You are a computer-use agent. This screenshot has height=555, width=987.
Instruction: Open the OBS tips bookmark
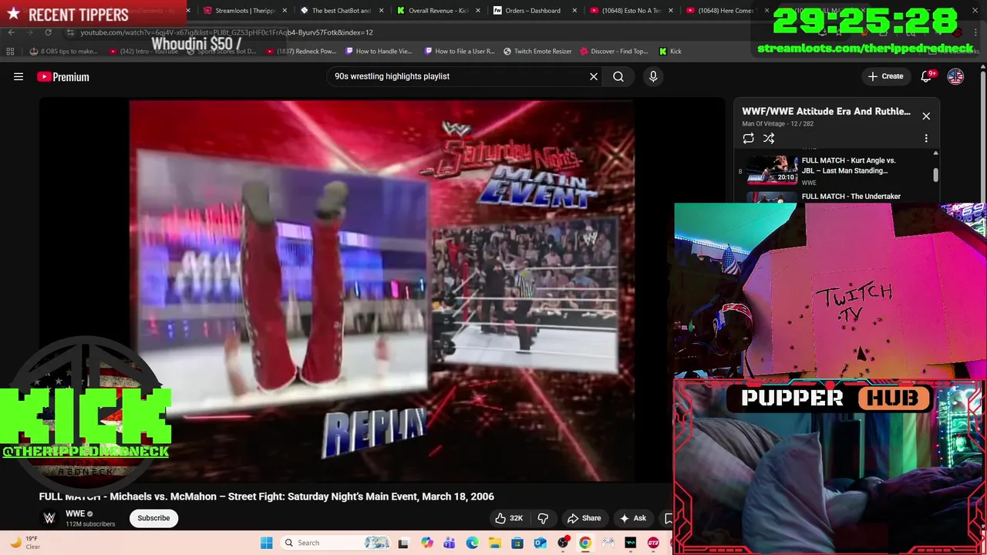(64, 52)
